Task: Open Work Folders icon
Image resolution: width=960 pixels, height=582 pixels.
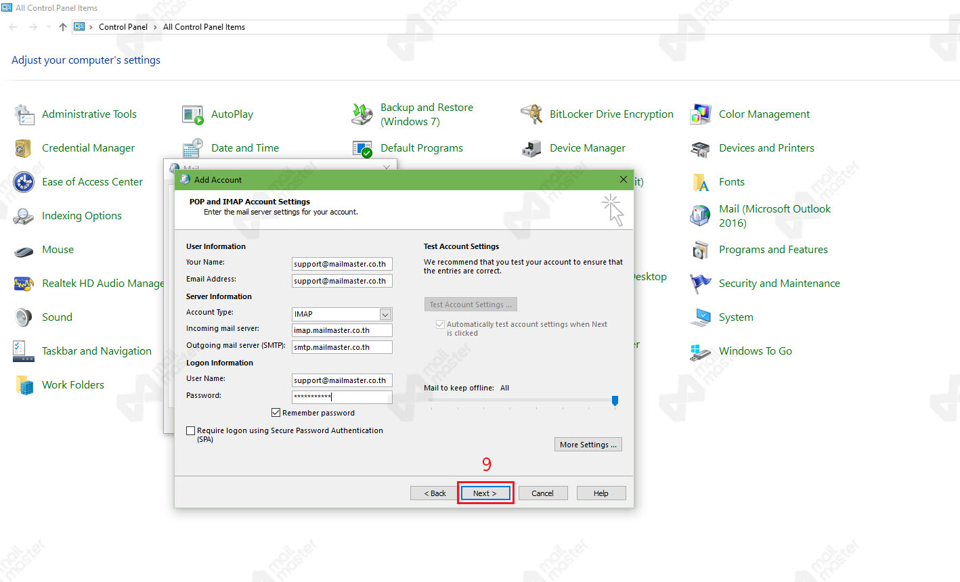Action: pos(24,385)
